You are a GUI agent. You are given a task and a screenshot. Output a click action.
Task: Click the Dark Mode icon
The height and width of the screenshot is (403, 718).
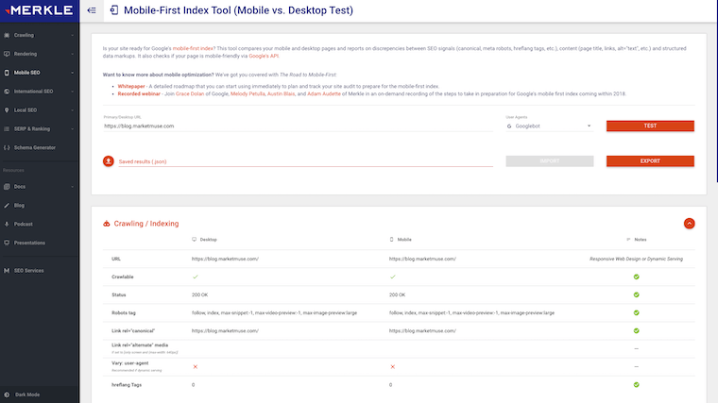pos(7,395)
